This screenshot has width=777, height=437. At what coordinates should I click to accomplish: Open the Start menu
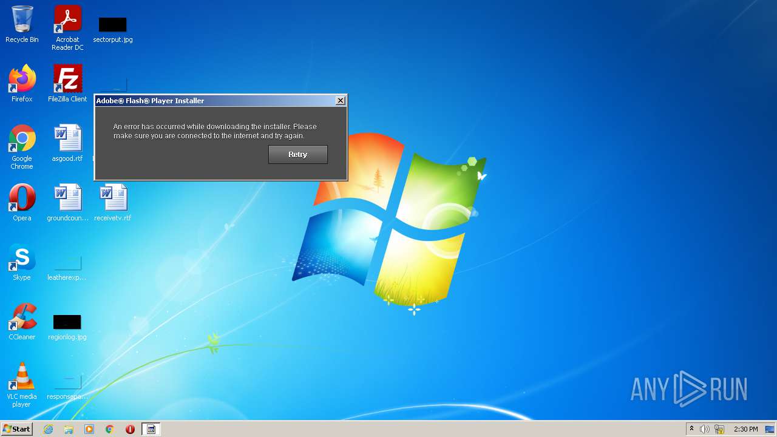16,429
